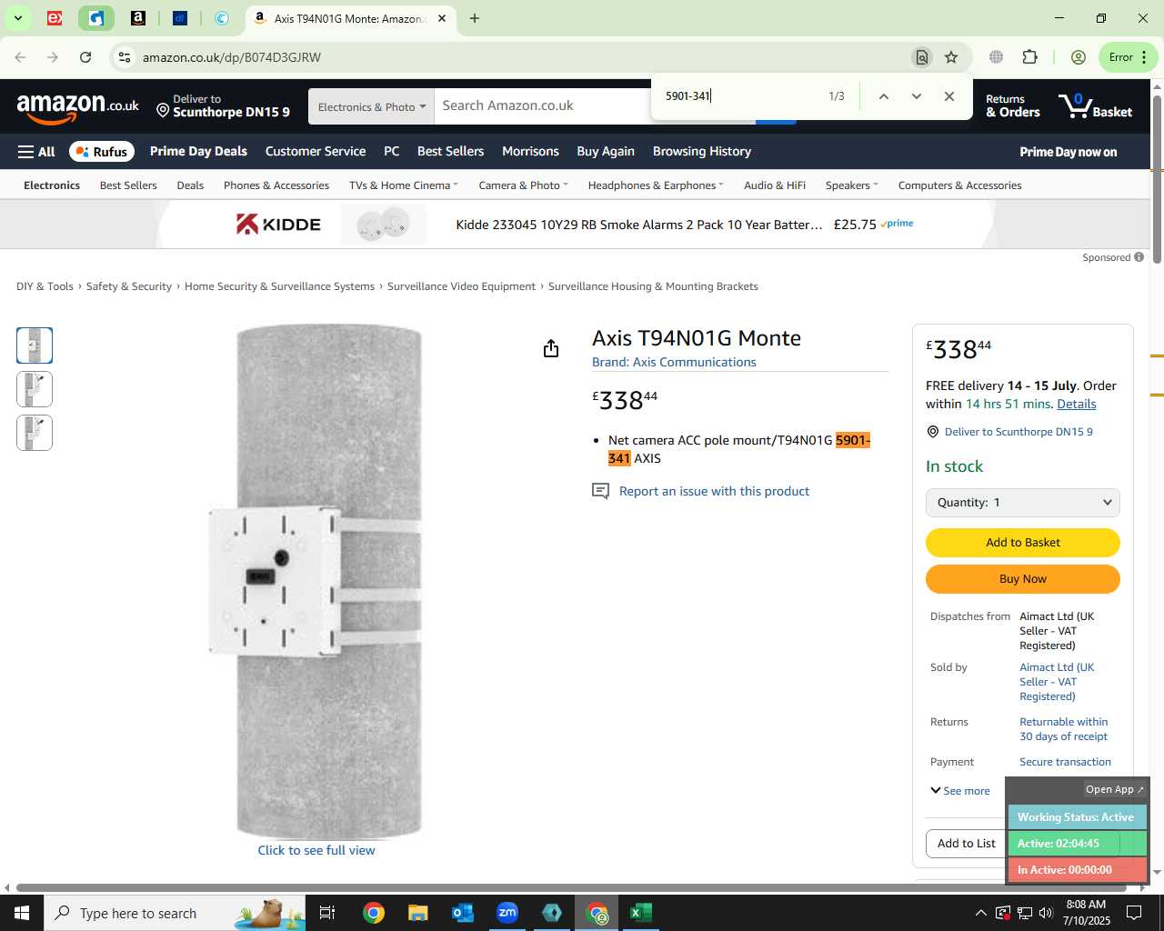Open the volume icon in system tray

[1046, 913]
